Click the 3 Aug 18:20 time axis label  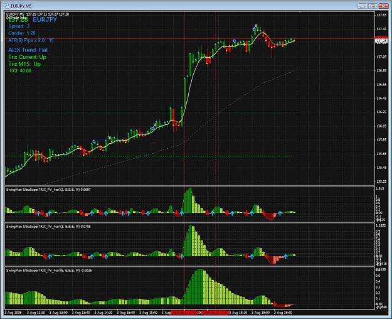(x=238, y=313)
